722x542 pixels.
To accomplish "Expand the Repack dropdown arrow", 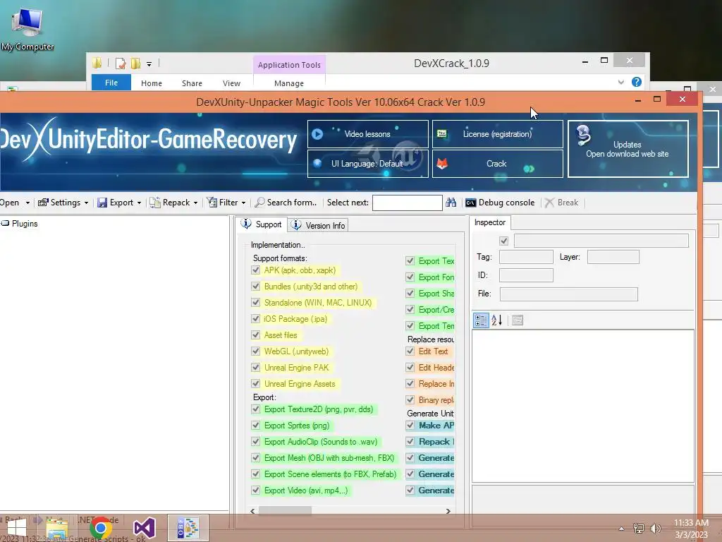I will [x=196, y=203].
